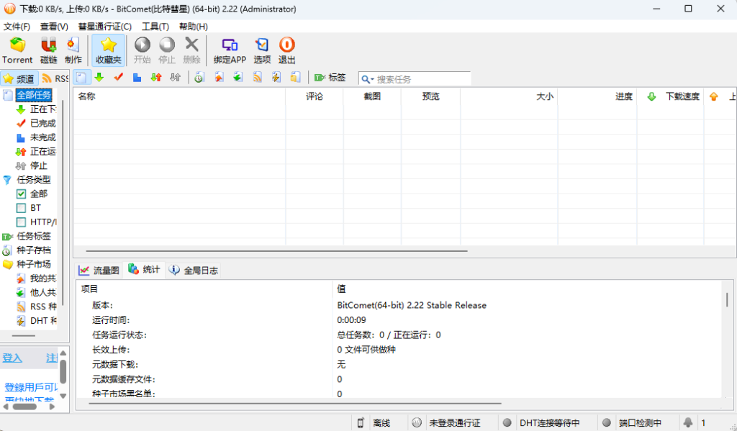Check the HTTP task type checkbox

[21, 222]
